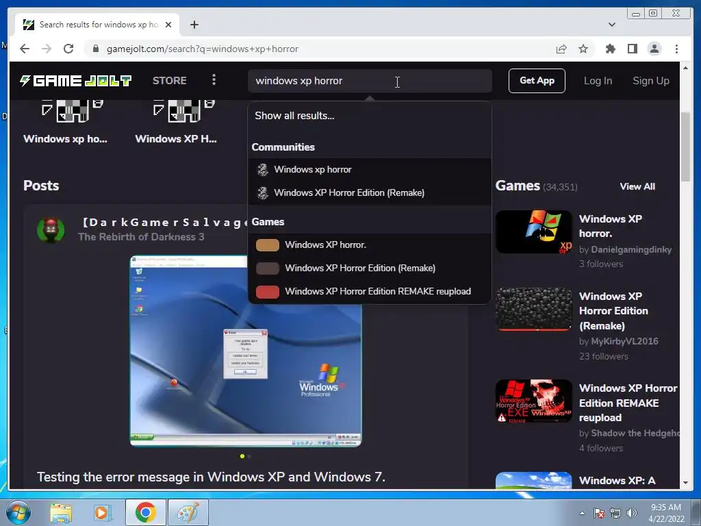701x526 pixels.
Task: Click the Windows XP Horror Edition (Remake) community icon
Action: (x=262, y=192)
